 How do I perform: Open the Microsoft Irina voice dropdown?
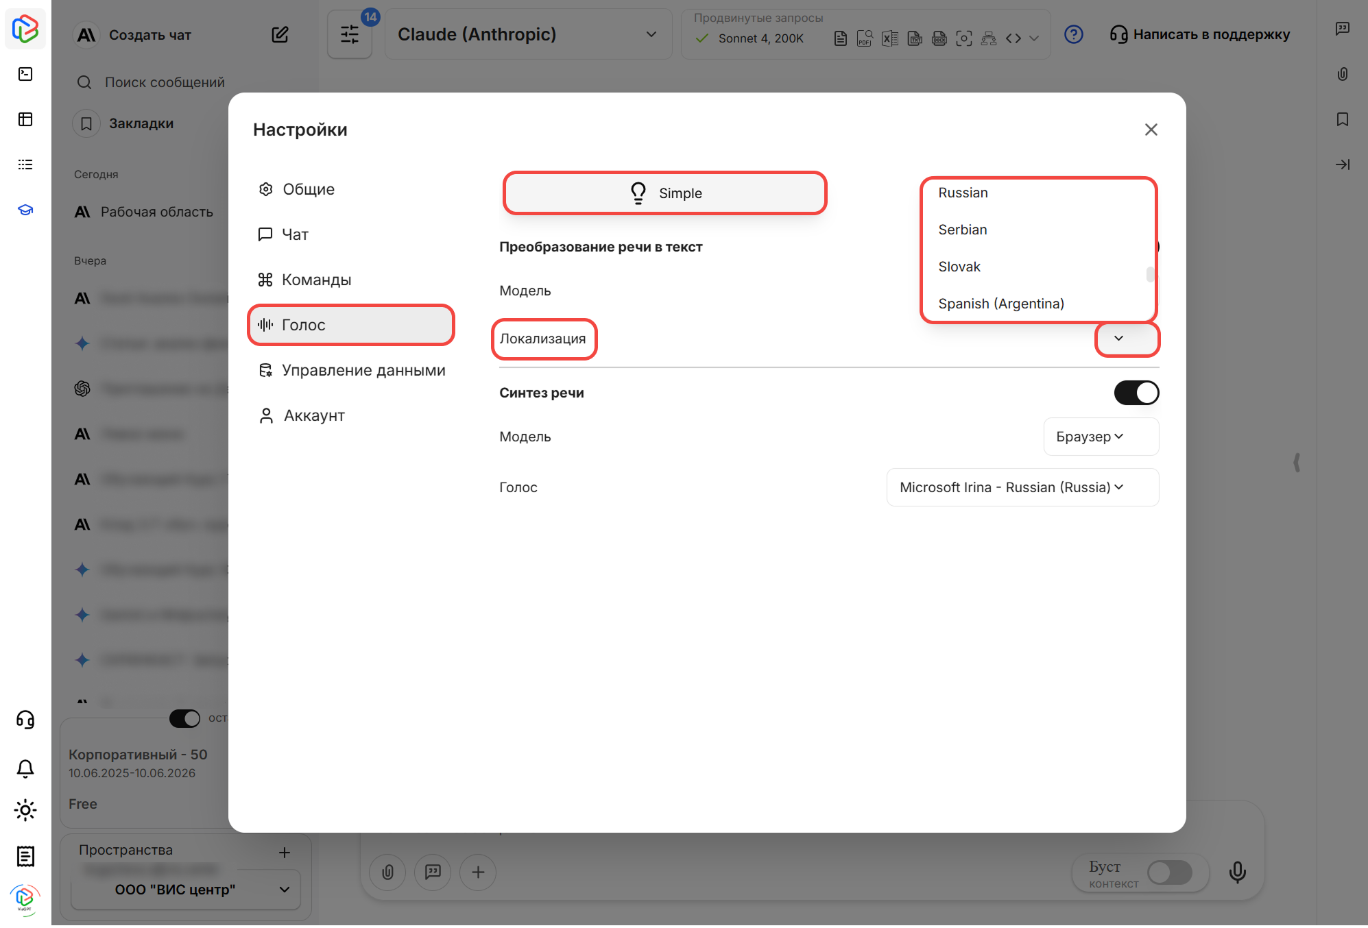1022,487
